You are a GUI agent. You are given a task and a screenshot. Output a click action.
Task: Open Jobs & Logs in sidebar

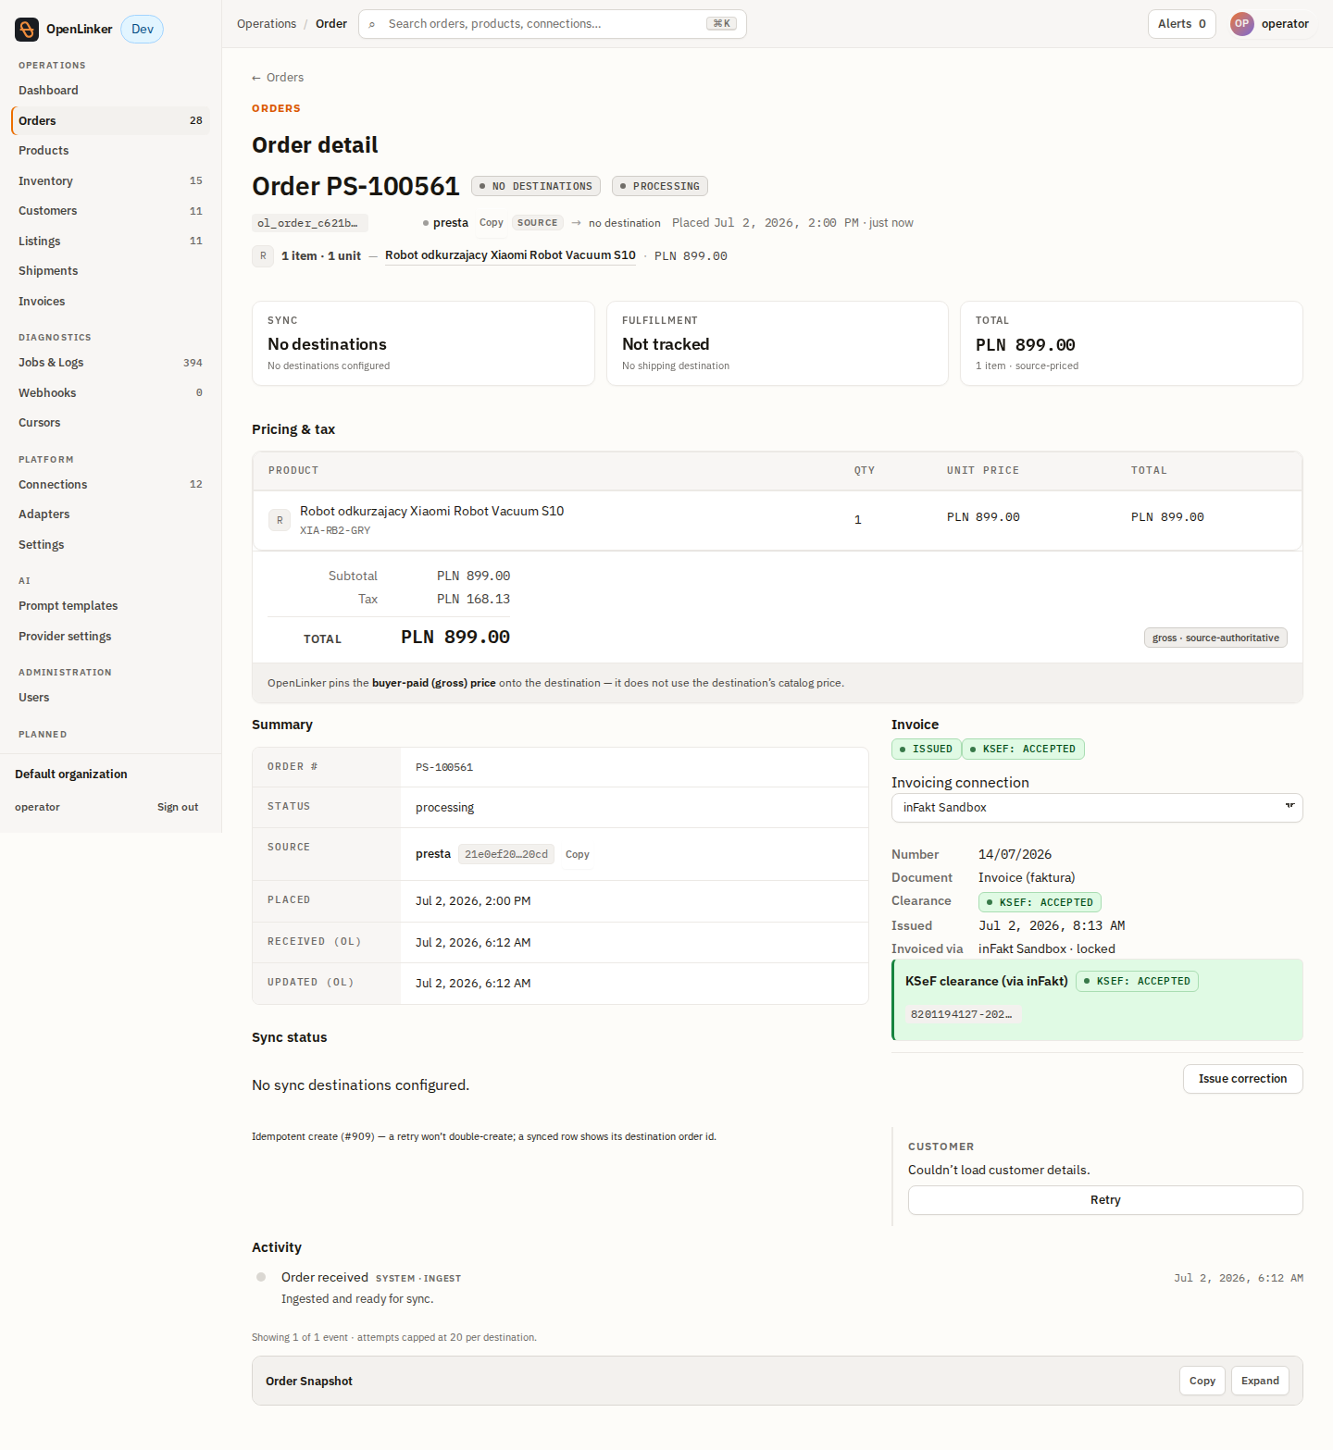click(x=110, y=363)
